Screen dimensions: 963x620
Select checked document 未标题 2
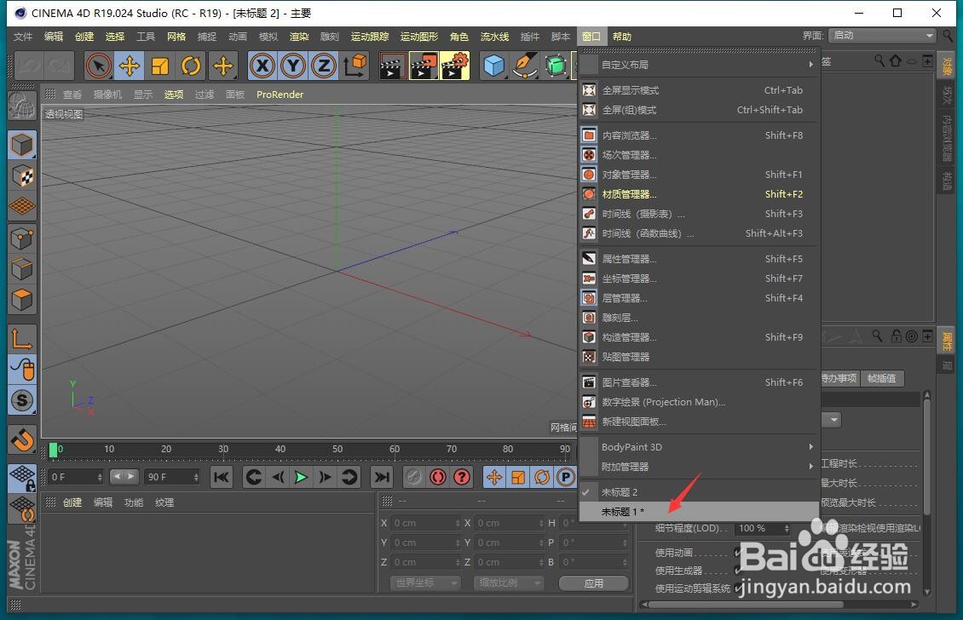pos(700,492)
